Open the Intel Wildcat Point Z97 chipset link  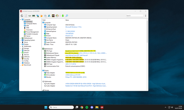tap(76, 55)
